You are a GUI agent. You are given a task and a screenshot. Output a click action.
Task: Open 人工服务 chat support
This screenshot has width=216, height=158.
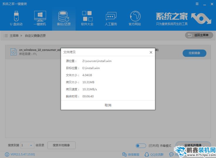click(111, 18)
